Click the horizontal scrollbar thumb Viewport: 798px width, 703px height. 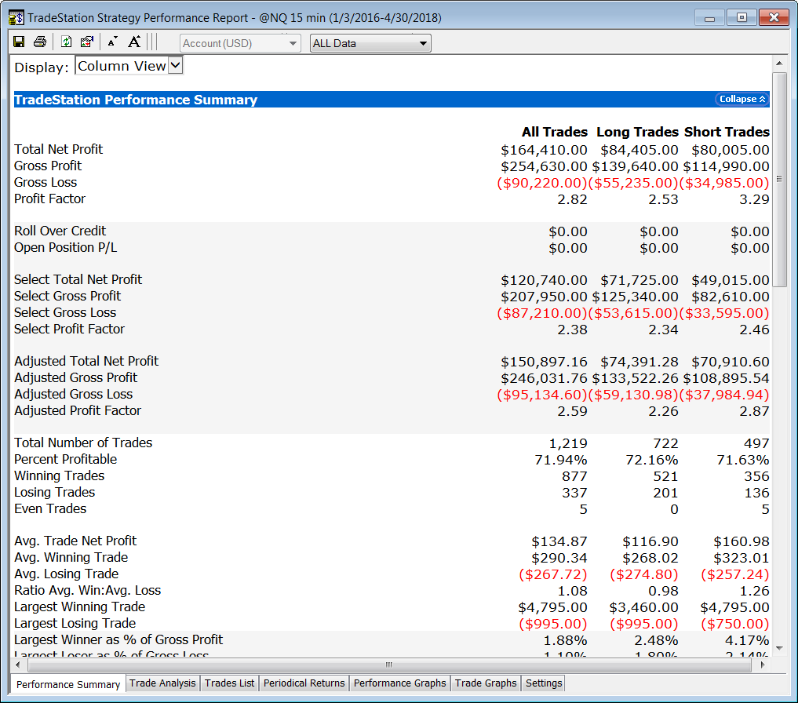[389, 665]
